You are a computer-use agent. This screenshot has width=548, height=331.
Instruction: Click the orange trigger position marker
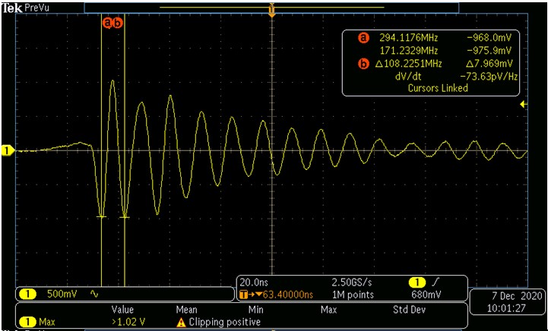pos(272,10)
